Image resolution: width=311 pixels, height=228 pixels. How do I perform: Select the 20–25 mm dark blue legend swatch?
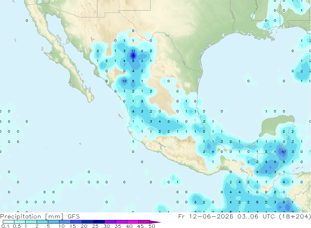(x=88, y=222)
